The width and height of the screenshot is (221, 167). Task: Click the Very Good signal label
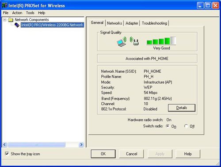click(161, 48)
